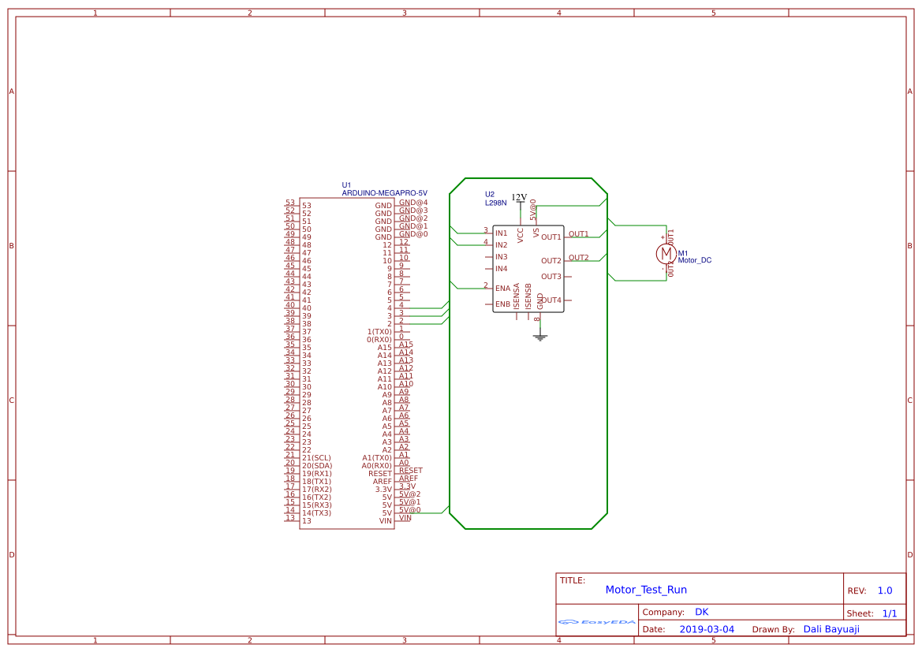Click the date 2019-03-04 field
Screen dimensions: 922x652
[707, 629]
